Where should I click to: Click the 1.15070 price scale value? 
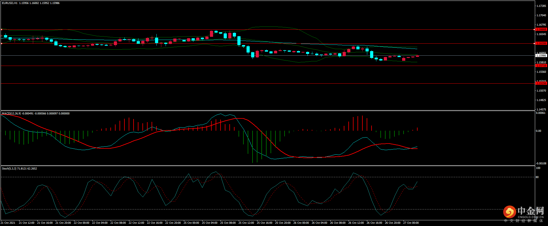541,91
